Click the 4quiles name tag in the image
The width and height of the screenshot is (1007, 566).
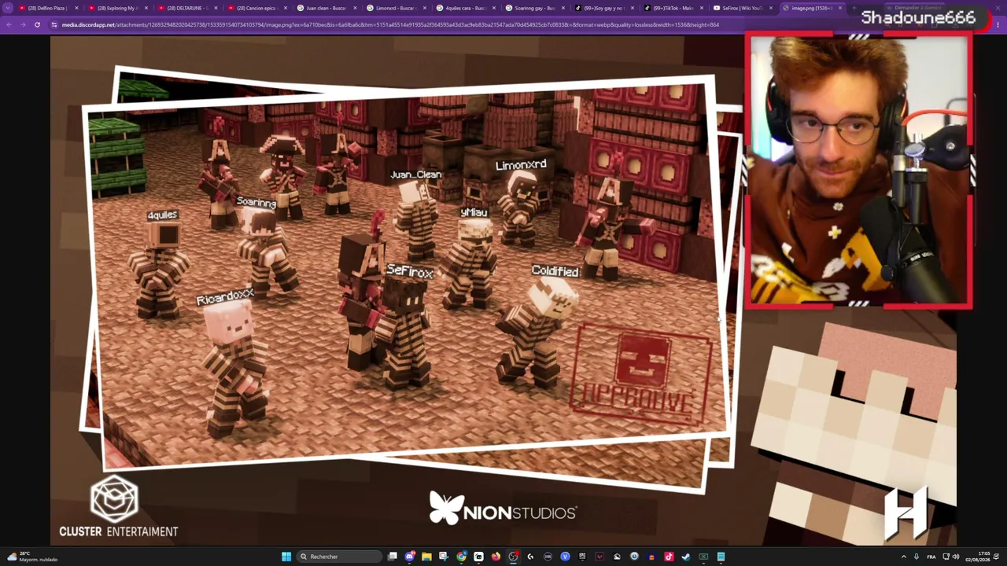pos(162,215)
